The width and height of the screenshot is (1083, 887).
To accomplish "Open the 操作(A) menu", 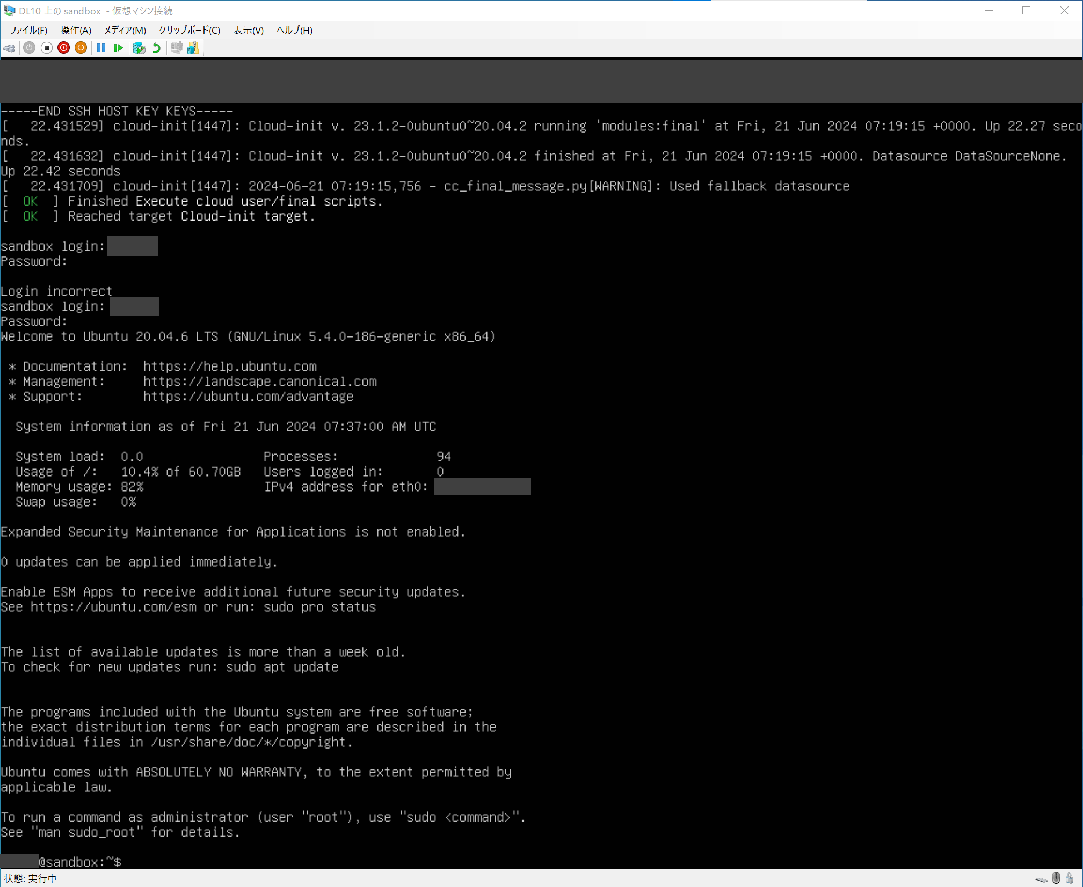I will tap(75, 30).
